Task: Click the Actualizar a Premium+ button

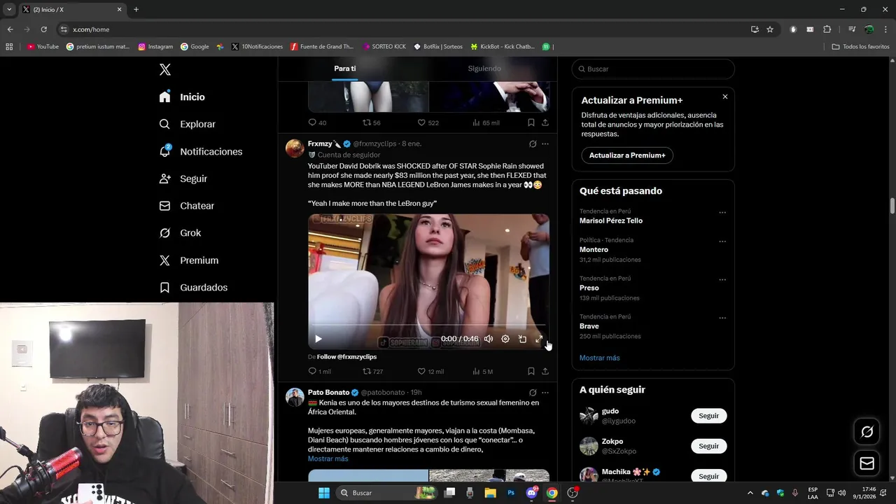Action: point(627,155)
